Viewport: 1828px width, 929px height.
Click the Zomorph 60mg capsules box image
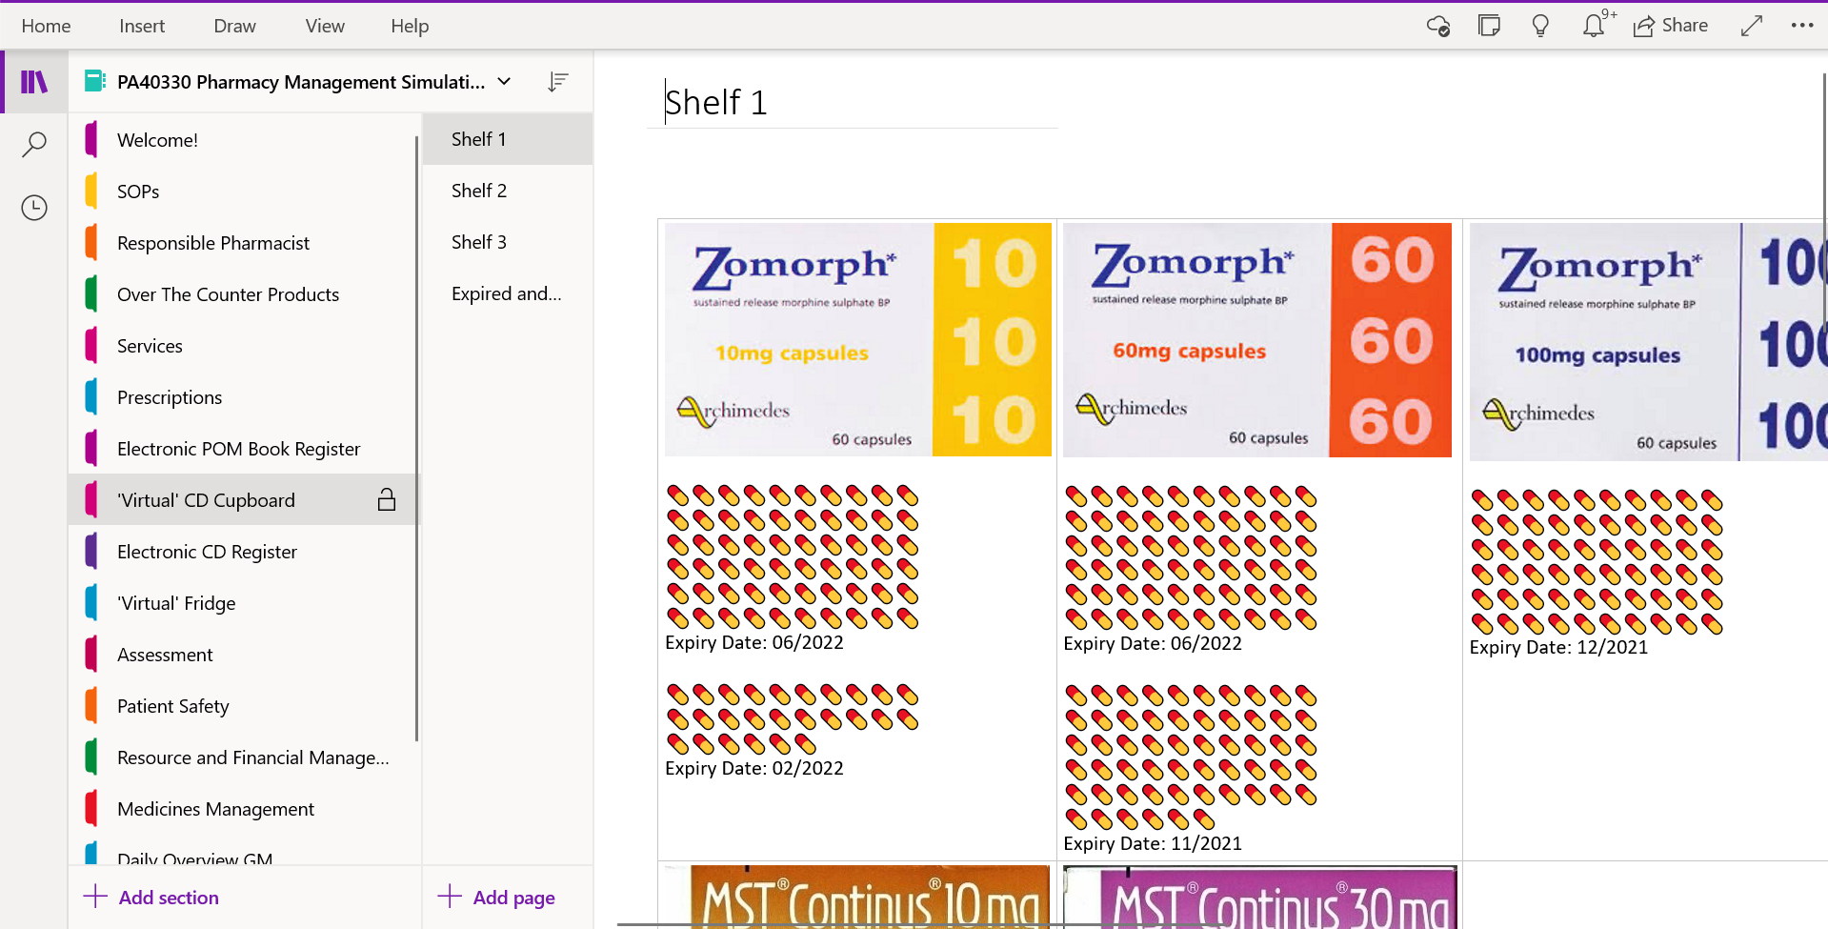(x=1257, y=339)
